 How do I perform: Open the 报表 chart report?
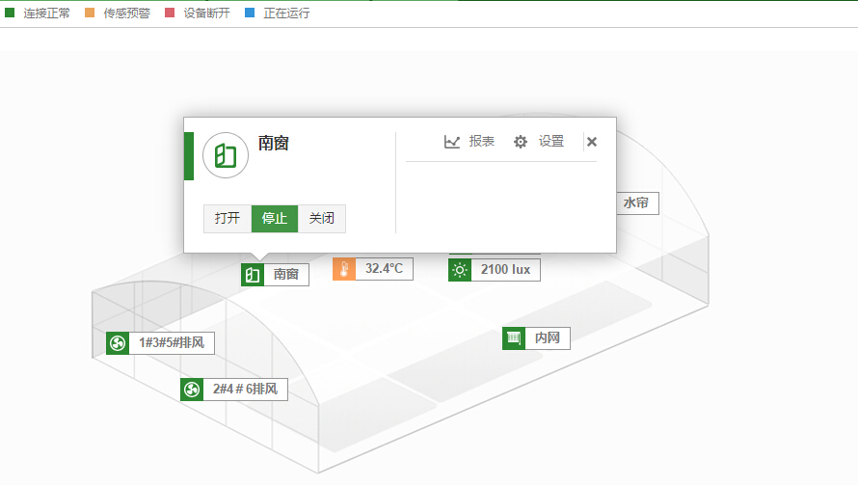pos(469,142)
